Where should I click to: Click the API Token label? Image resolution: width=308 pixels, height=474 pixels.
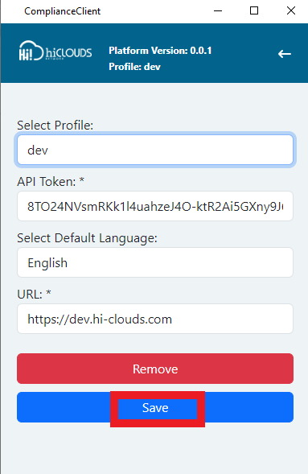(x=47, y=182)
